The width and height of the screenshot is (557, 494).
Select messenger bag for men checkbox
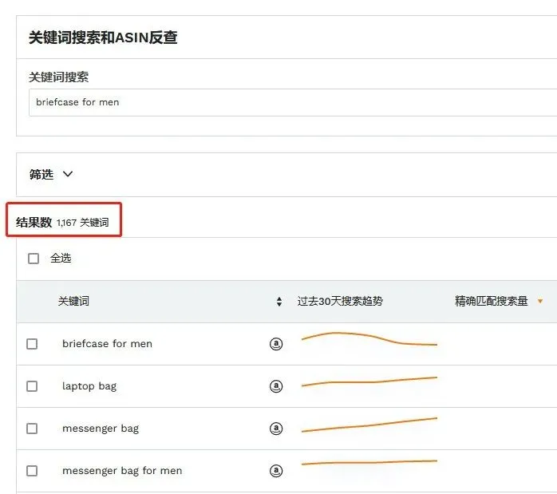[x=32, y=471]
